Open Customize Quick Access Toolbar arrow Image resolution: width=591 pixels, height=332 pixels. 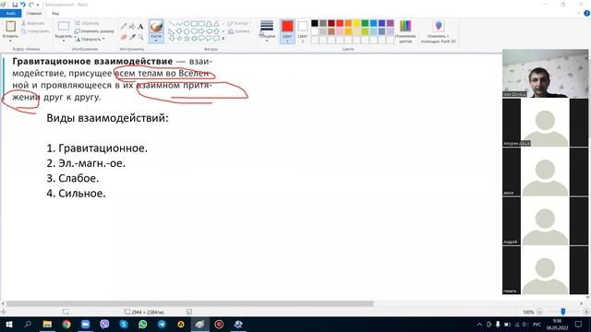pyautogui.click(x=38, y=5)
